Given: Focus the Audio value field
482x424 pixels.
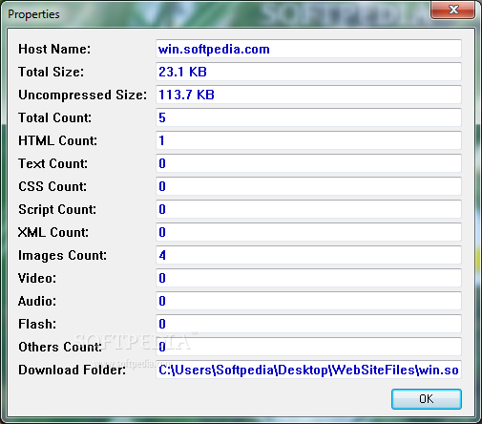Looking at the screenshot, I should point(308,301).
